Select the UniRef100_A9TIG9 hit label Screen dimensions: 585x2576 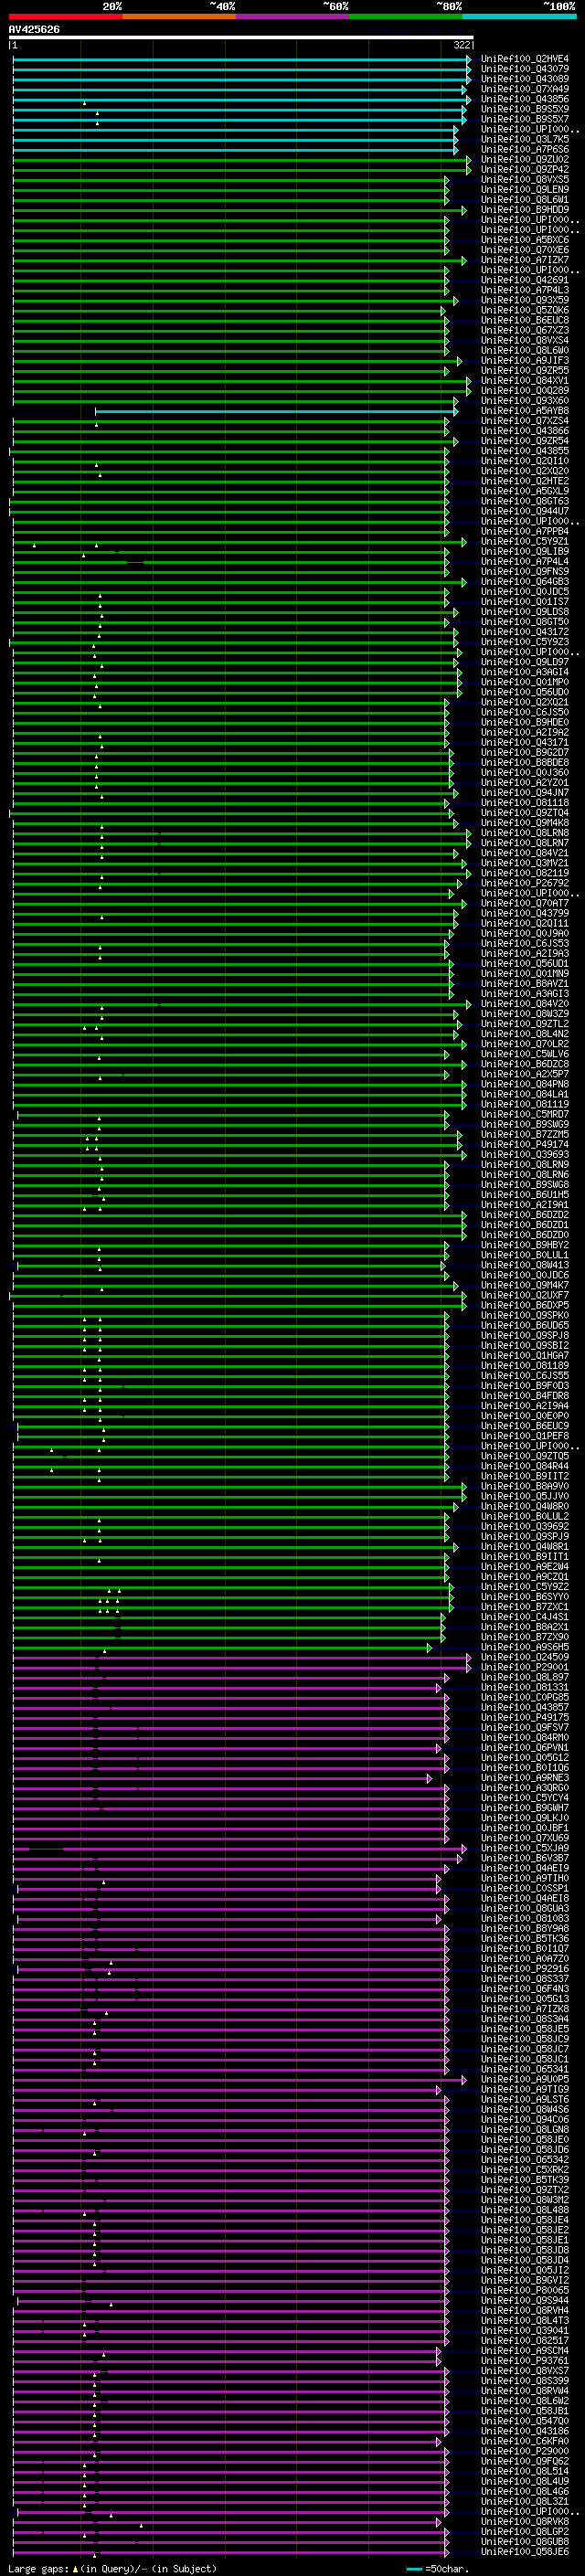524,2089
